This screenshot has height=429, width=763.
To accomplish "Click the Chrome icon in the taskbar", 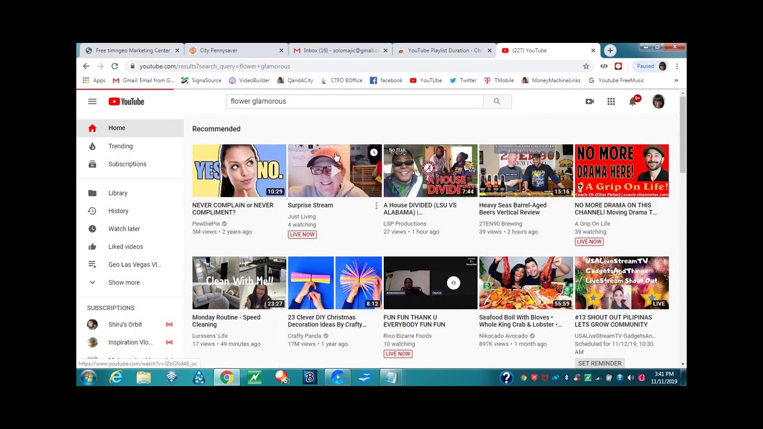I will coord(227,377).
